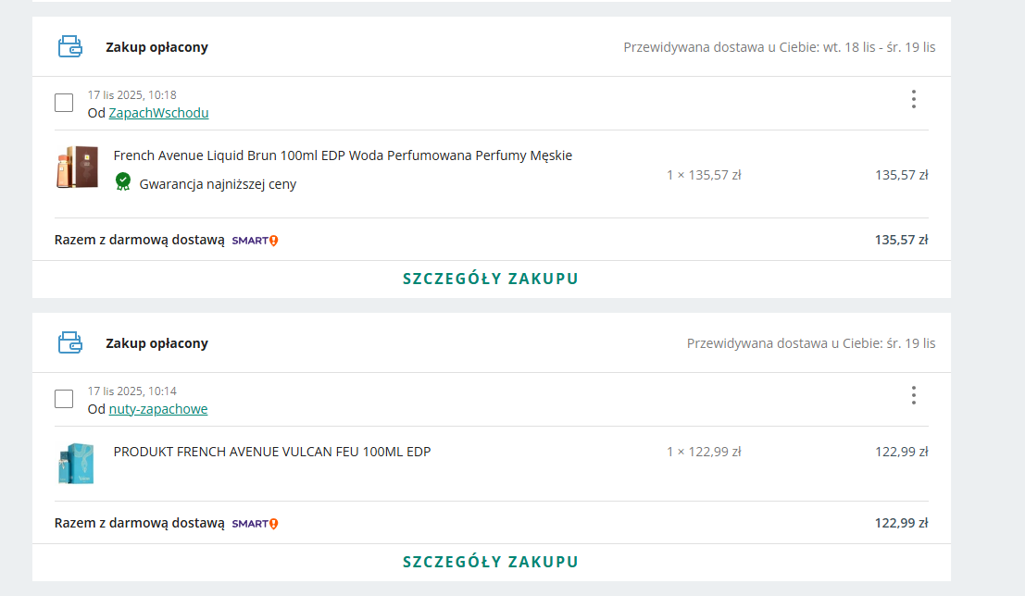Screen dimensions: 1025x596
Task: Click Vulcan Feu perfume product thumbnail
Action: [75, 463]
